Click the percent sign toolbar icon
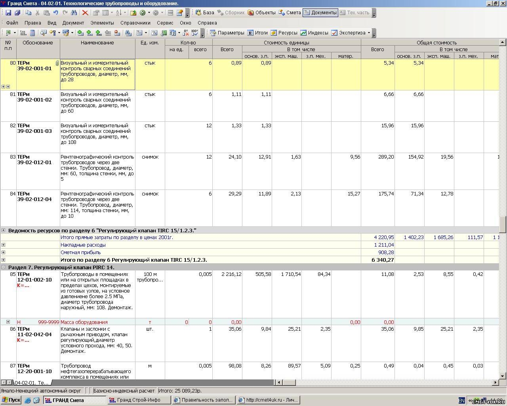Image resolution: width=507 pixels, height=406 pixels. (x=154, y=33)
